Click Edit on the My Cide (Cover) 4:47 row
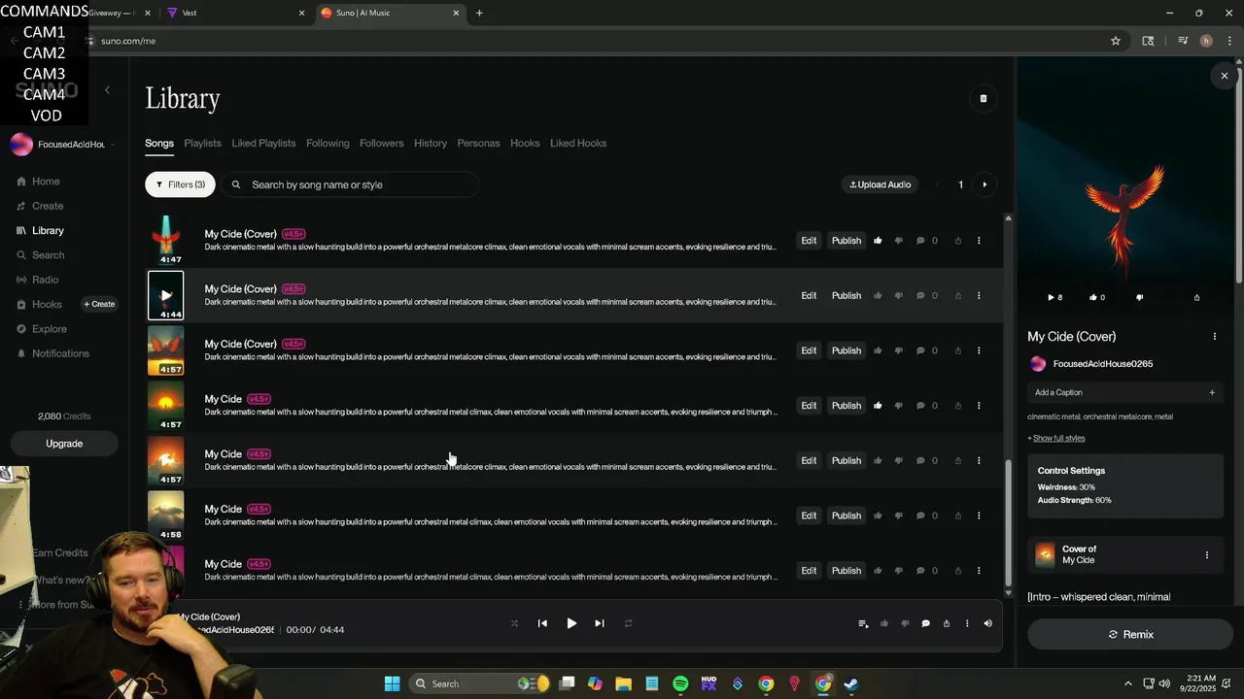Image resolution: width=1244 pixels, height=699 pixels. click(x=809, y=241)
